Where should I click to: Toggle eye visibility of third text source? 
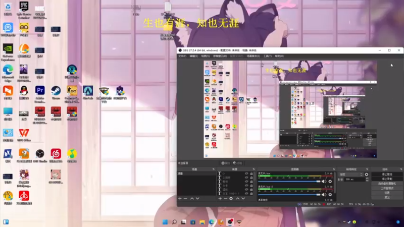[246, 182]
